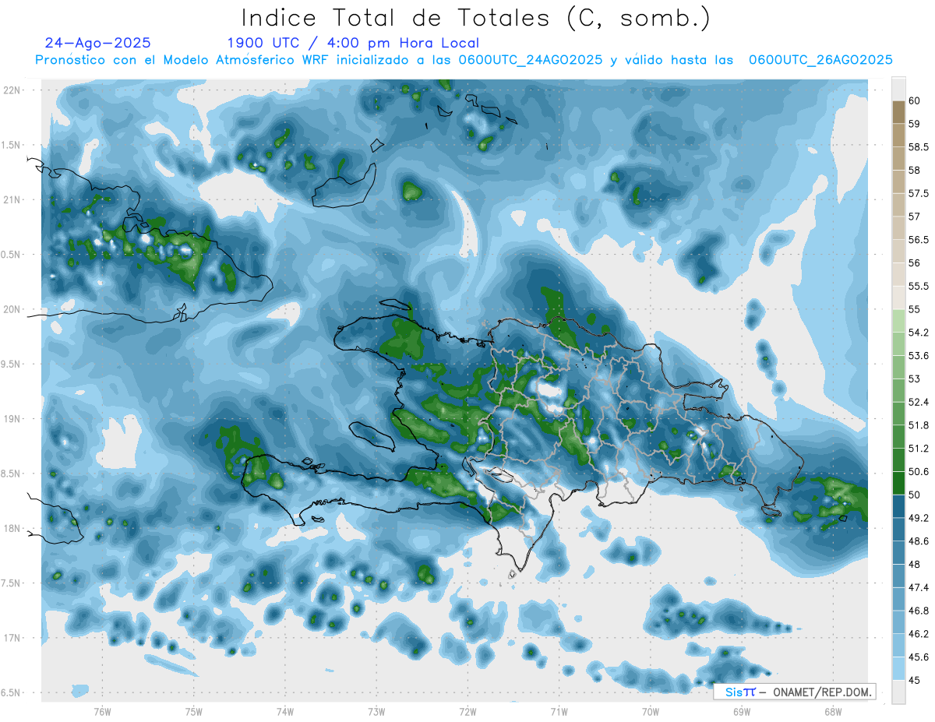The height and width of the screenshot is (722, 935).
Task: Click the "69W" longitude label
Action: tap(741, 711)
